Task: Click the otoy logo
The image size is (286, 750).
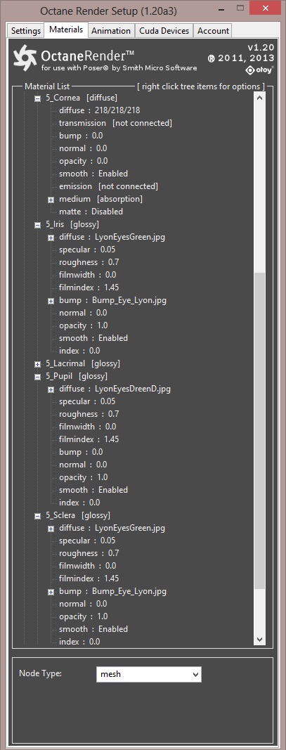Action: (260, 70)
